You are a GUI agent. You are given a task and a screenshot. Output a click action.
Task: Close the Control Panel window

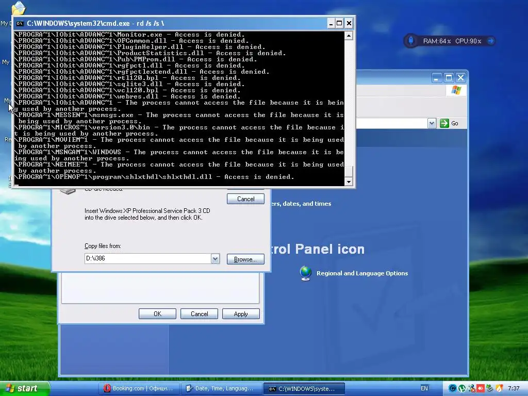[460, 78]
